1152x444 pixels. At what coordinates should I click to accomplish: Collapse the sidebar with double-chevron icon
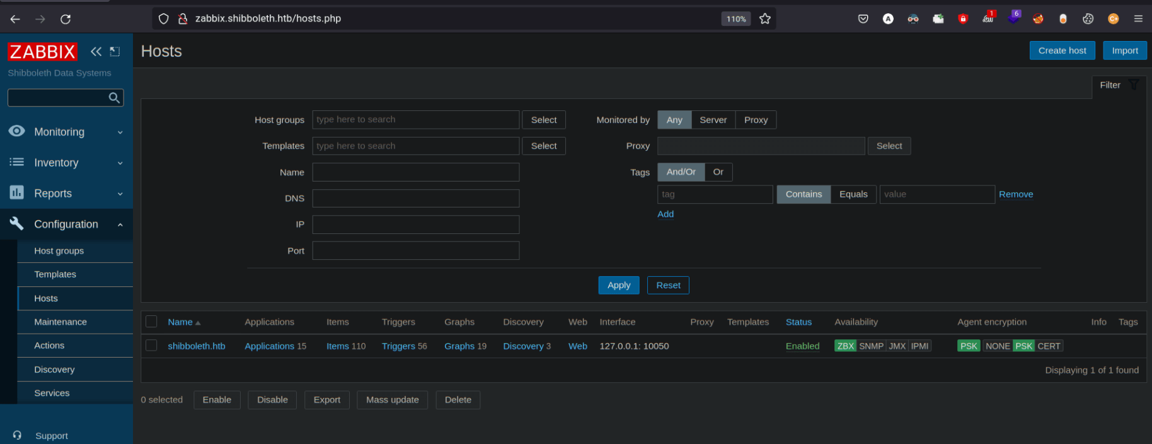[x=96, y=51]
